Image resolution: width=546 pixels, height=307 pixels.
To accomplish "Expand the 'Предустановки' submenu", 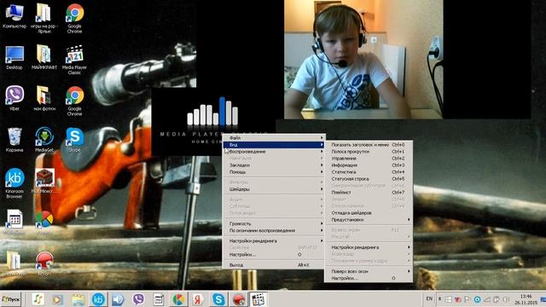I will click(x=369, y=220).
